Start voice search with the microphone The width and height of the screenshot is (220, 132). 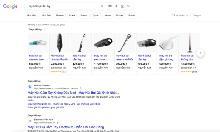116,6
